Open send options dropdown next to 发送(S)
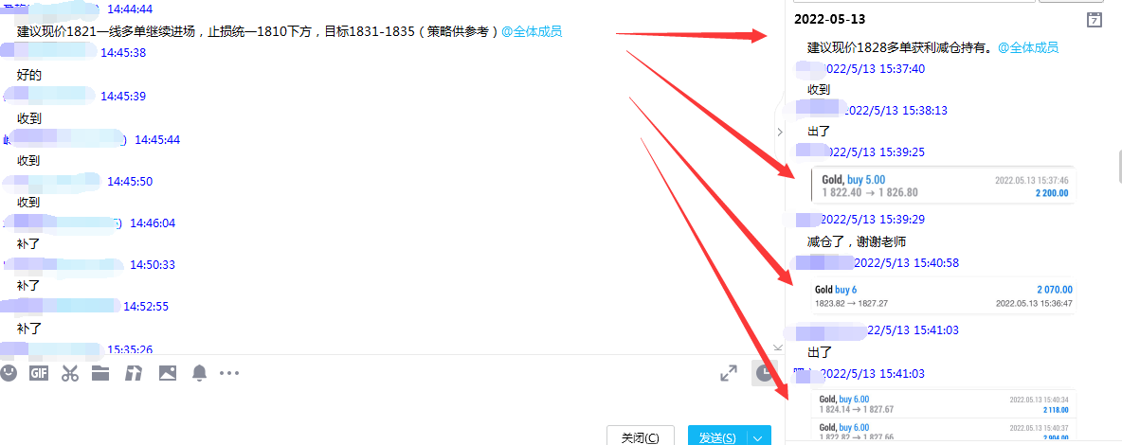 [759, 437]
